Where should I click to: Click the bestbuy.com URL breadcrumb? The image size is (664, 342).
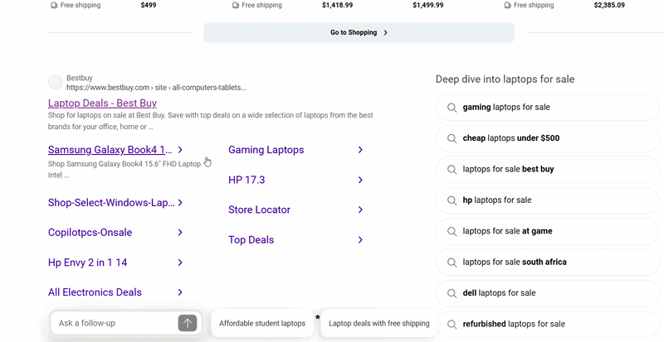pos(156,88)
